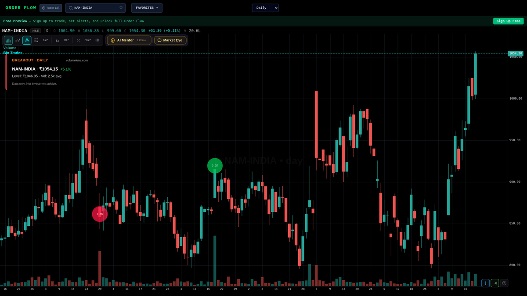Enable the SVP volume profile tool
The image size is (527, 296).
[x=46, y=40]
